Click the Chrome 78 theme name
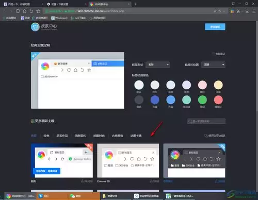The height and width of the screenshot is (200, 258). [x=103, y=181]
